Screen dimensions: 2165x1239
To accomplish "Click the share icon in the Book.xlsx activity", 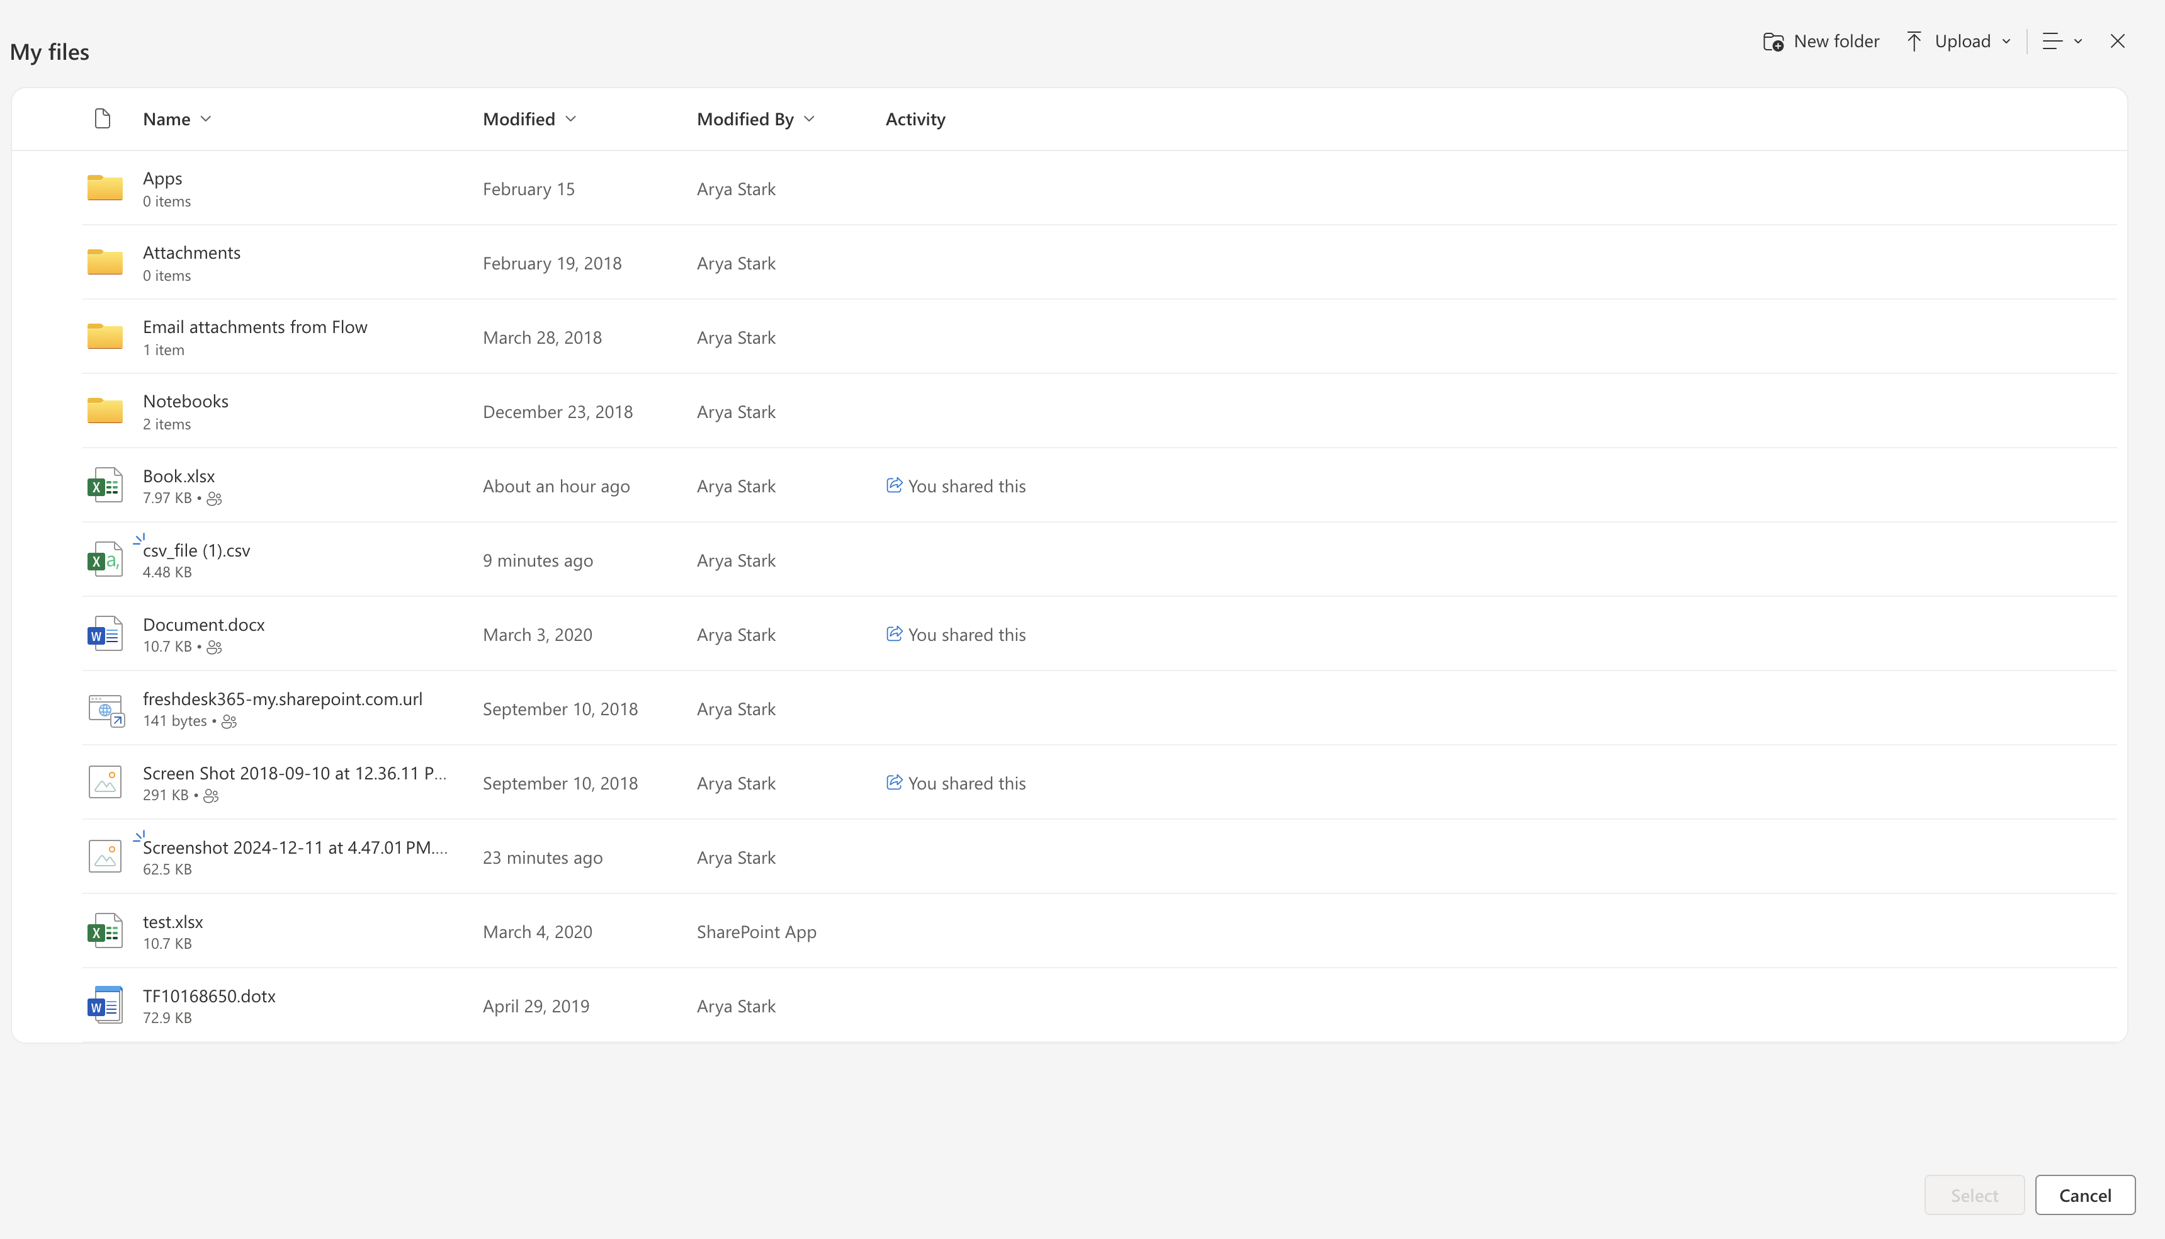I will coord(893,485).
